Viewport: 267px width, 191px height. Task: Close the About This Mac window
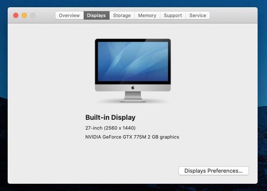tap(16, 15)
